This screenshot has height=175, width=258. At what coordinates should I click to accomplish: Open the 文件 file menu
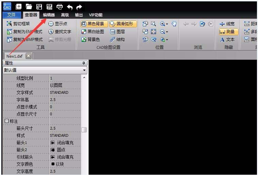click(12, 15)
